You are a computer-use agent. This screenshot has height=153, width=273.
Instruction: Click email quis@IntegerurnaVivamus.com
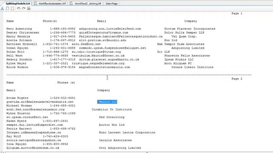coord(104,33)
